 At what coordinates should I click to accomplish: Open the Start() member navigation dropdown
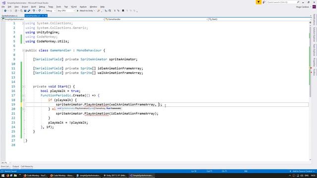tap(260, 19)
